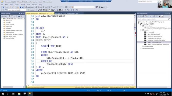Click the Toolbox icon in main toolbar
Viewport: 172px width, 96px height.
click(x=102, y=7)
